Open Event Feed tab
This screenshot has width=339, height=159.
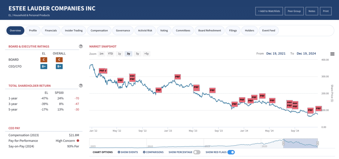(268, 30)
